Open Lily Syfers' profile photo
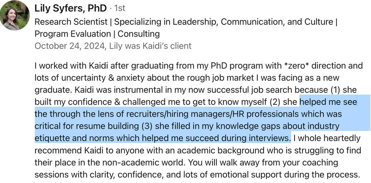 (x=15, y=15)
